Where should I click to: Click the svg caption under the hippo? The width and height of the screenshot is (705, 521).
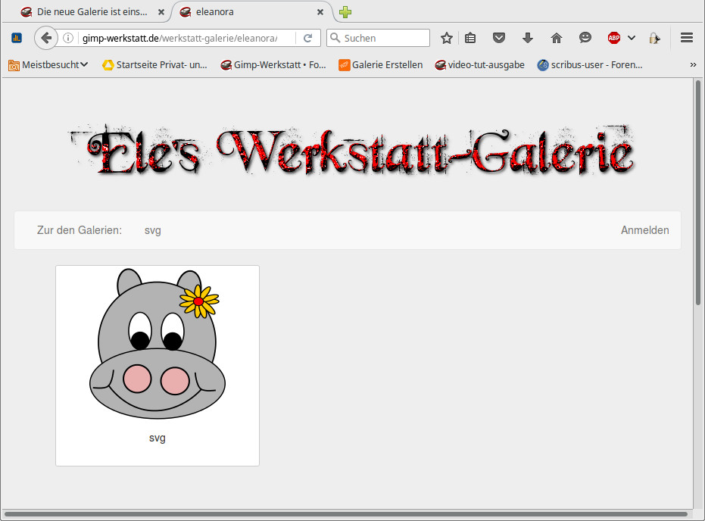[158, 438]
